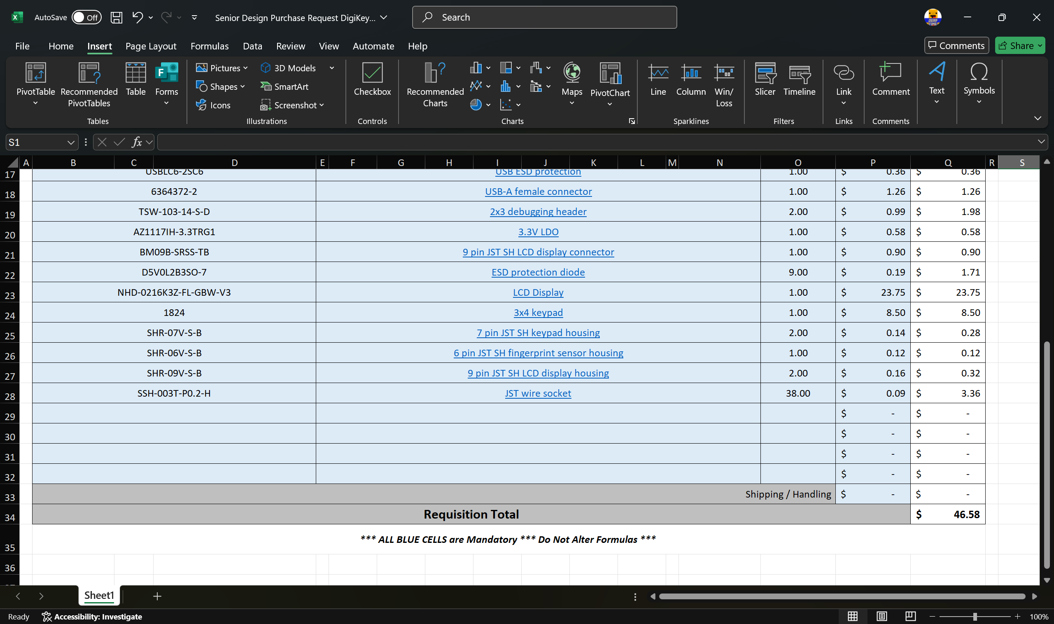This screenshot has width=1054, height=624.
Task: Click the Checkbox control icon
Action: (372, 74)
